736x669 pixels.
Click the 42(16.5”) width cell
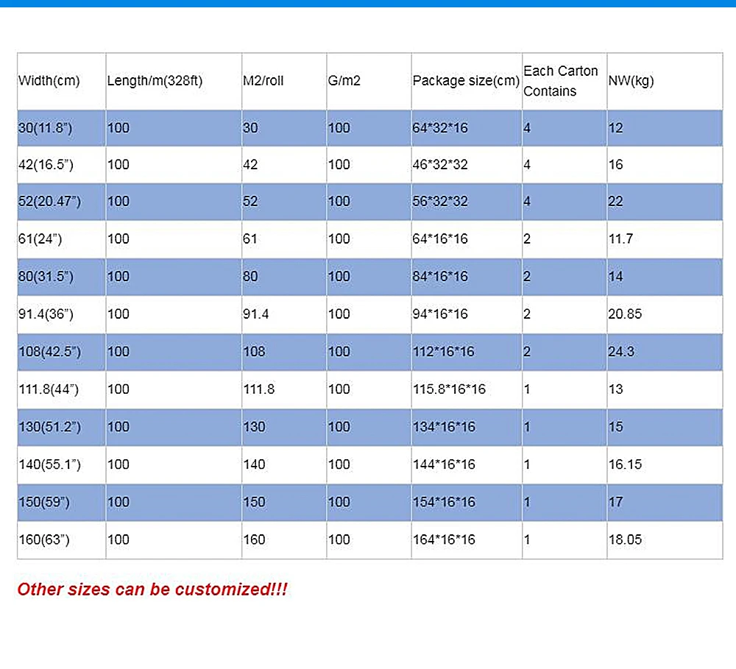(x=46, y=165)
